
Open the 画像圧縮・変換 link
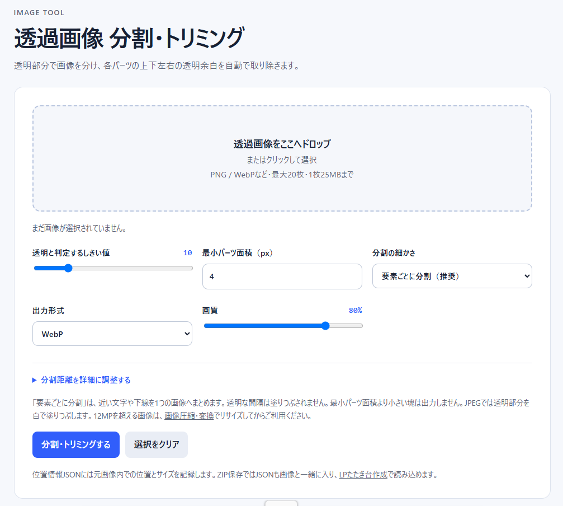[x=189, y=416]
